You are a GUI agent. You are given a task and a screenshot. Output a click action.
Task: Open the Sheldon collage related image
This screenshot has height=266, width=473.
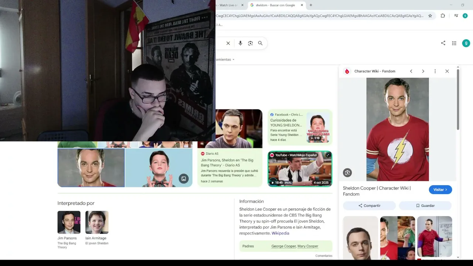398,238
